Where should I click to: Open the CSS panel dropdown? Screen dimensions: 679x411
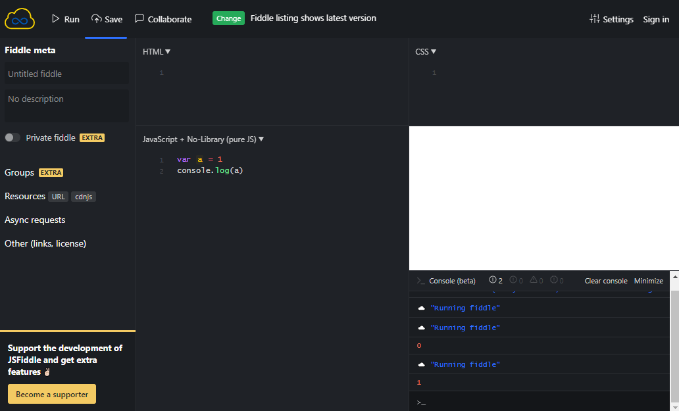[x=426, y=51]
